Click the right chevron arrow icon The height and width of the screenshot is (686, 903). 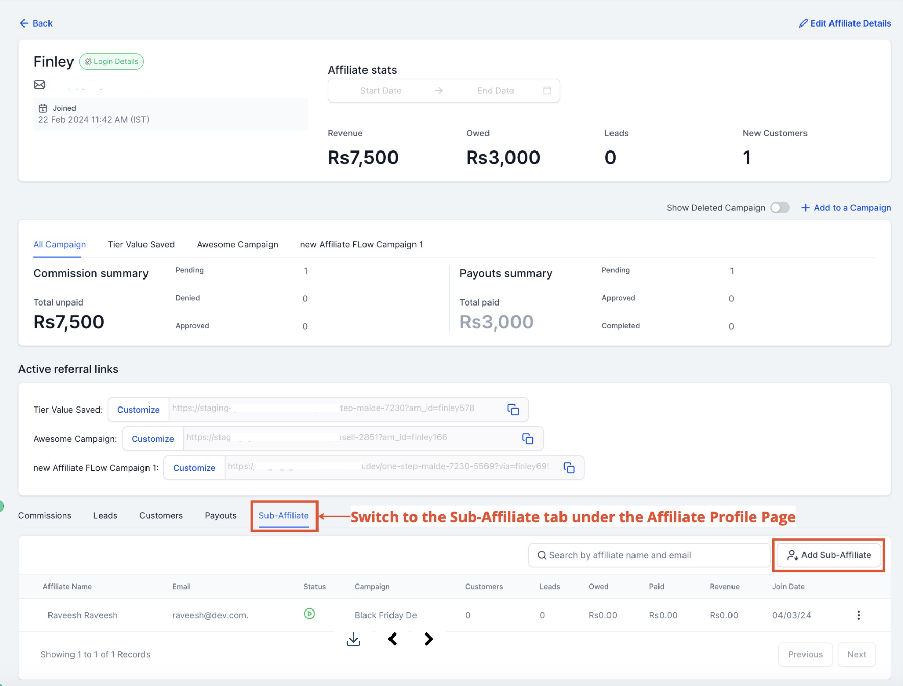point(429,639)
